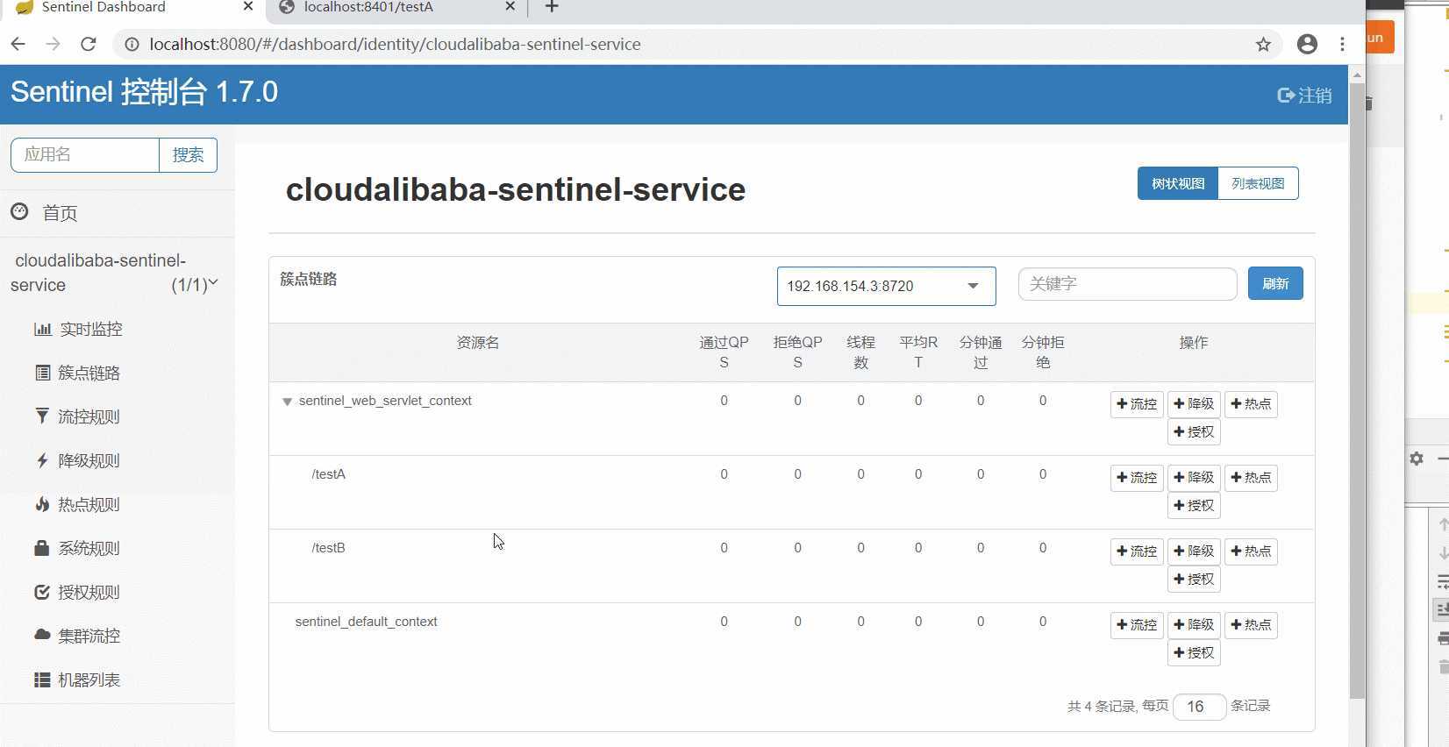Screen dimensions: 1449x747
Task: Add 降级 rule for /testB
Action: click(x=1194, y=551)
